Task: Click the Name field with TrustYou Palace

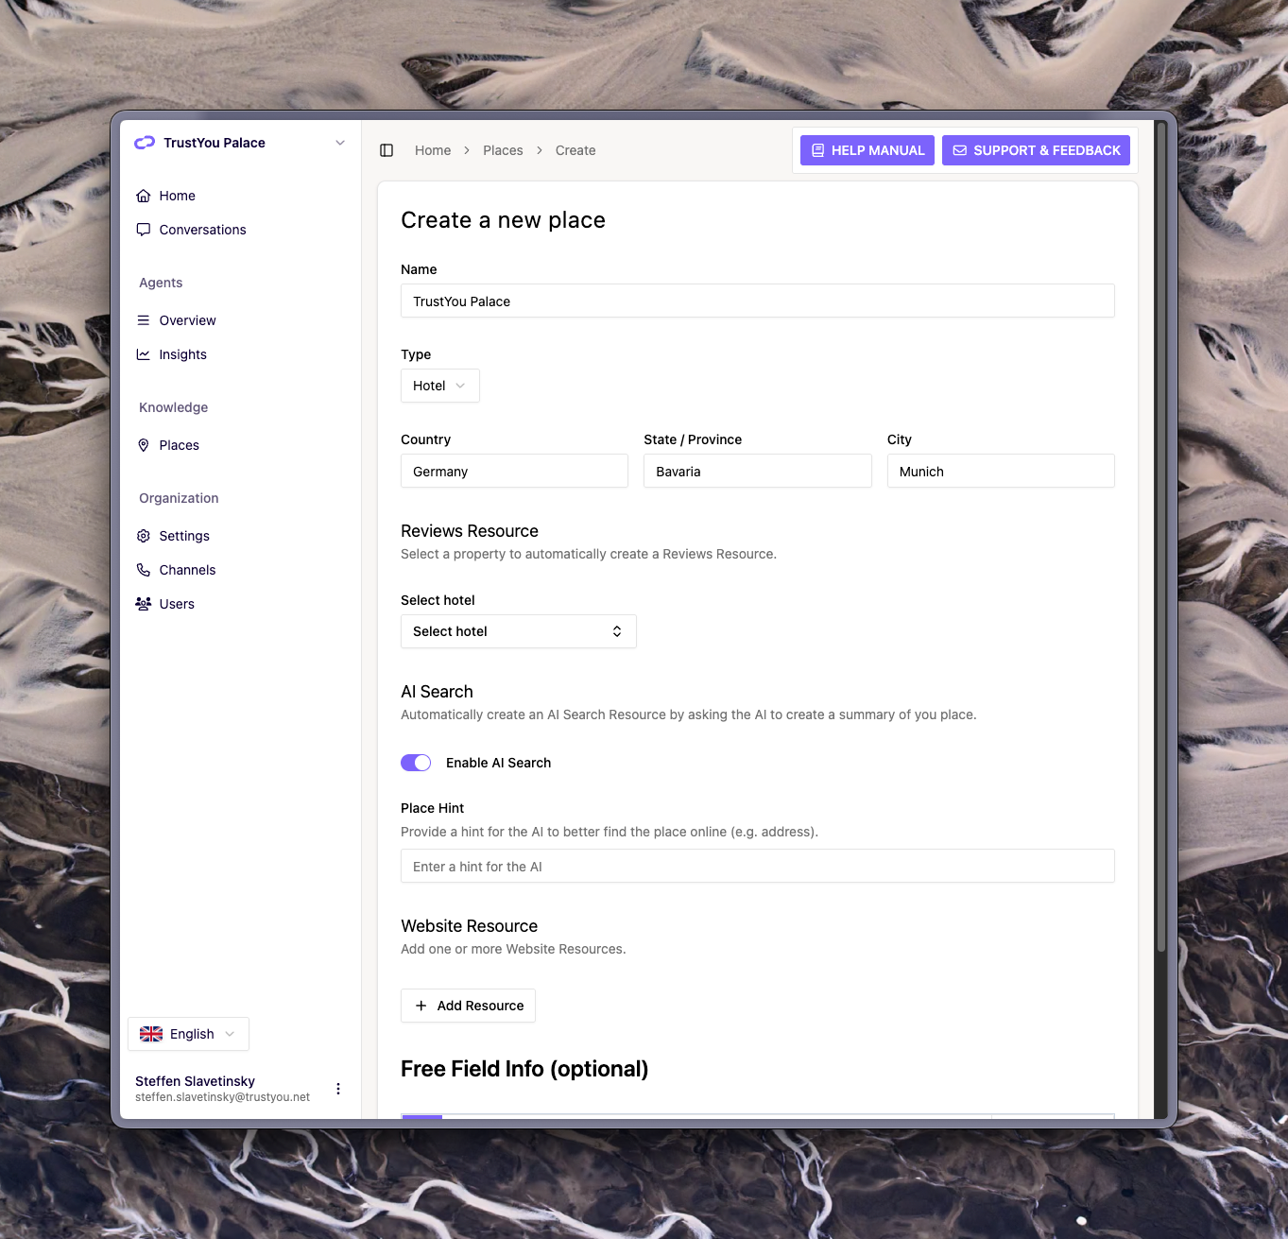Action: [758, 301]
